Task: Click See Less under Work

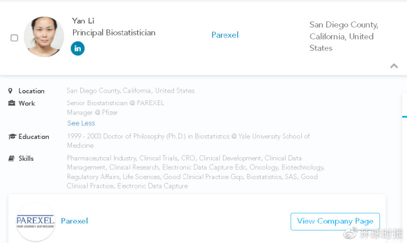Action: pos(81,123)
